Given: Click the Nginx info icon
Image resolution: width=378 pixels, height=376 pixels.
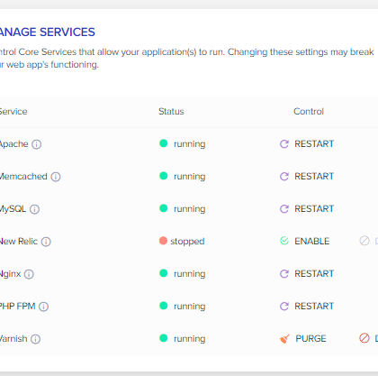Looking at the screenshot, I should [x=29, y=274].
